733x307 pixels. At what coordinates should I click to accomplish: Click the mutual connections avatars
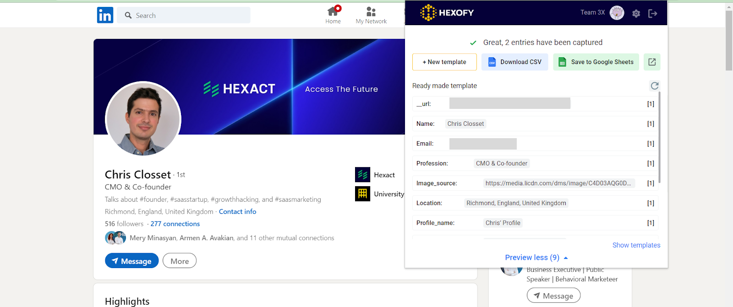[x=115, y=238]
